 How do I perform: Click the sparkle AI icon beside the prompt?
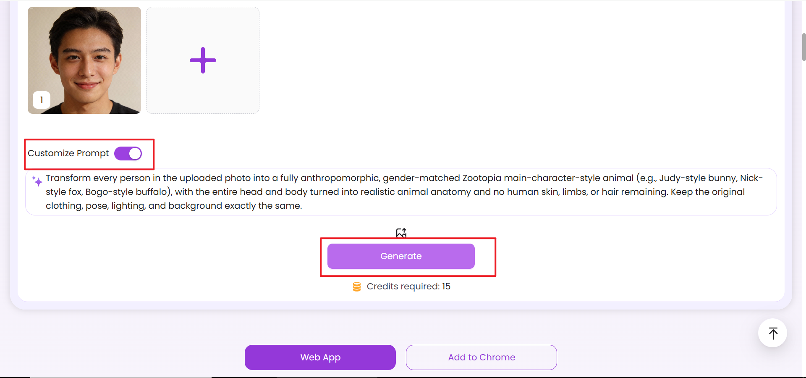click(37, 181)
